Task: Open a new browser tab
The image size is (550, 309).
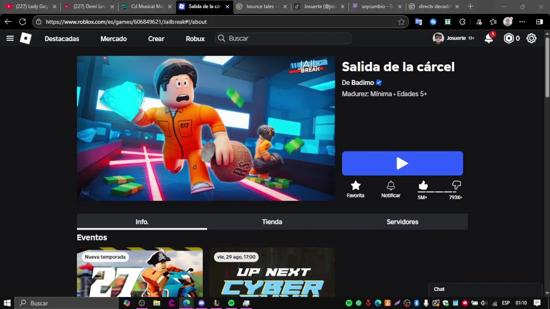Action: pyautogui.click(x=471, y=6)
